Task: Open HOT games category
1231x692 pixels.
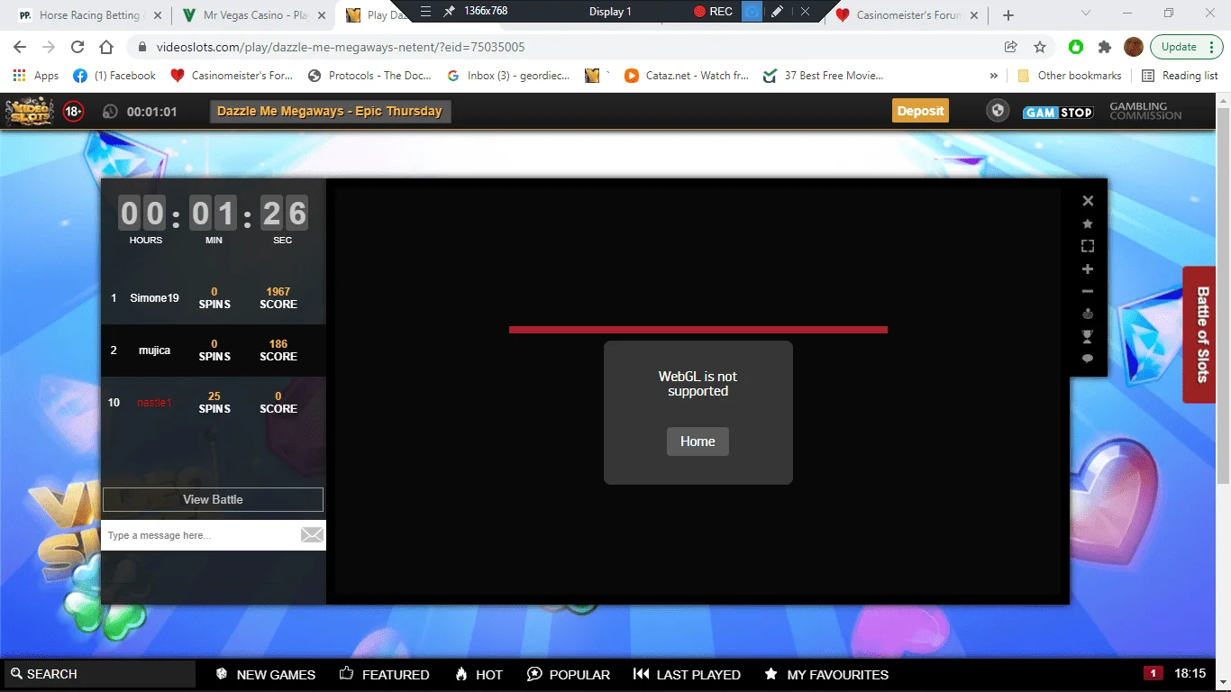Action: 479,674
